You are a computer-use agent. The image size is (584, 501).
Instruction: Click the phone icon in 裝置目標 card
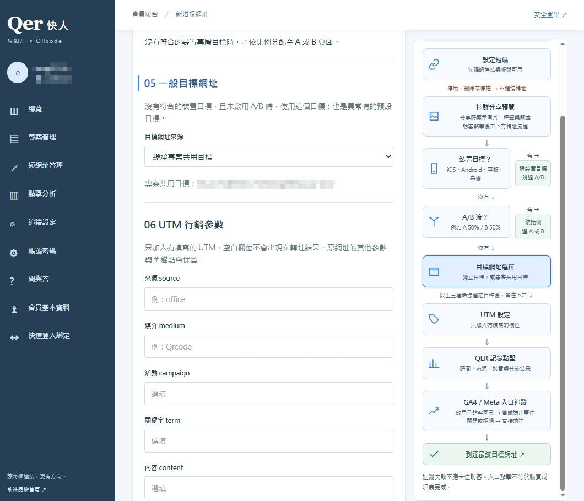coord(434,168)
